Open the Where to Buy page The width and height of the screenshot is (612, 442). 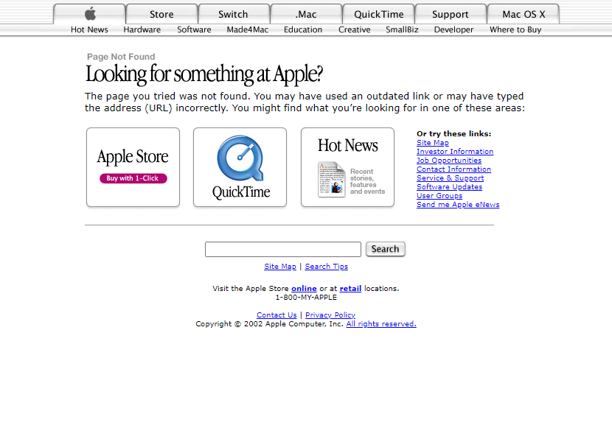(x=515, y=29)
